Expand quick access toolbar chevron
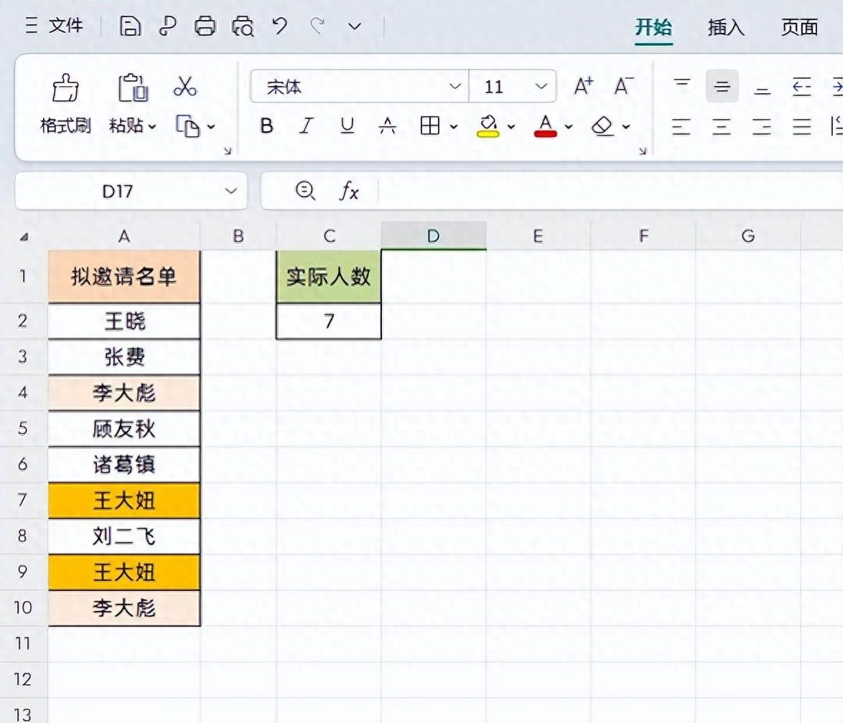843x723 pixels. [355, 26]
